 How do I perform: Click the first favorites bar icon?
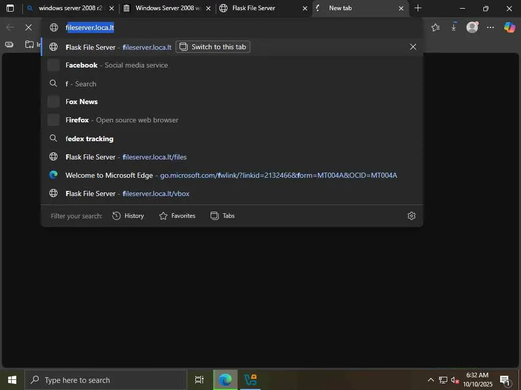(x=9, y=44)
